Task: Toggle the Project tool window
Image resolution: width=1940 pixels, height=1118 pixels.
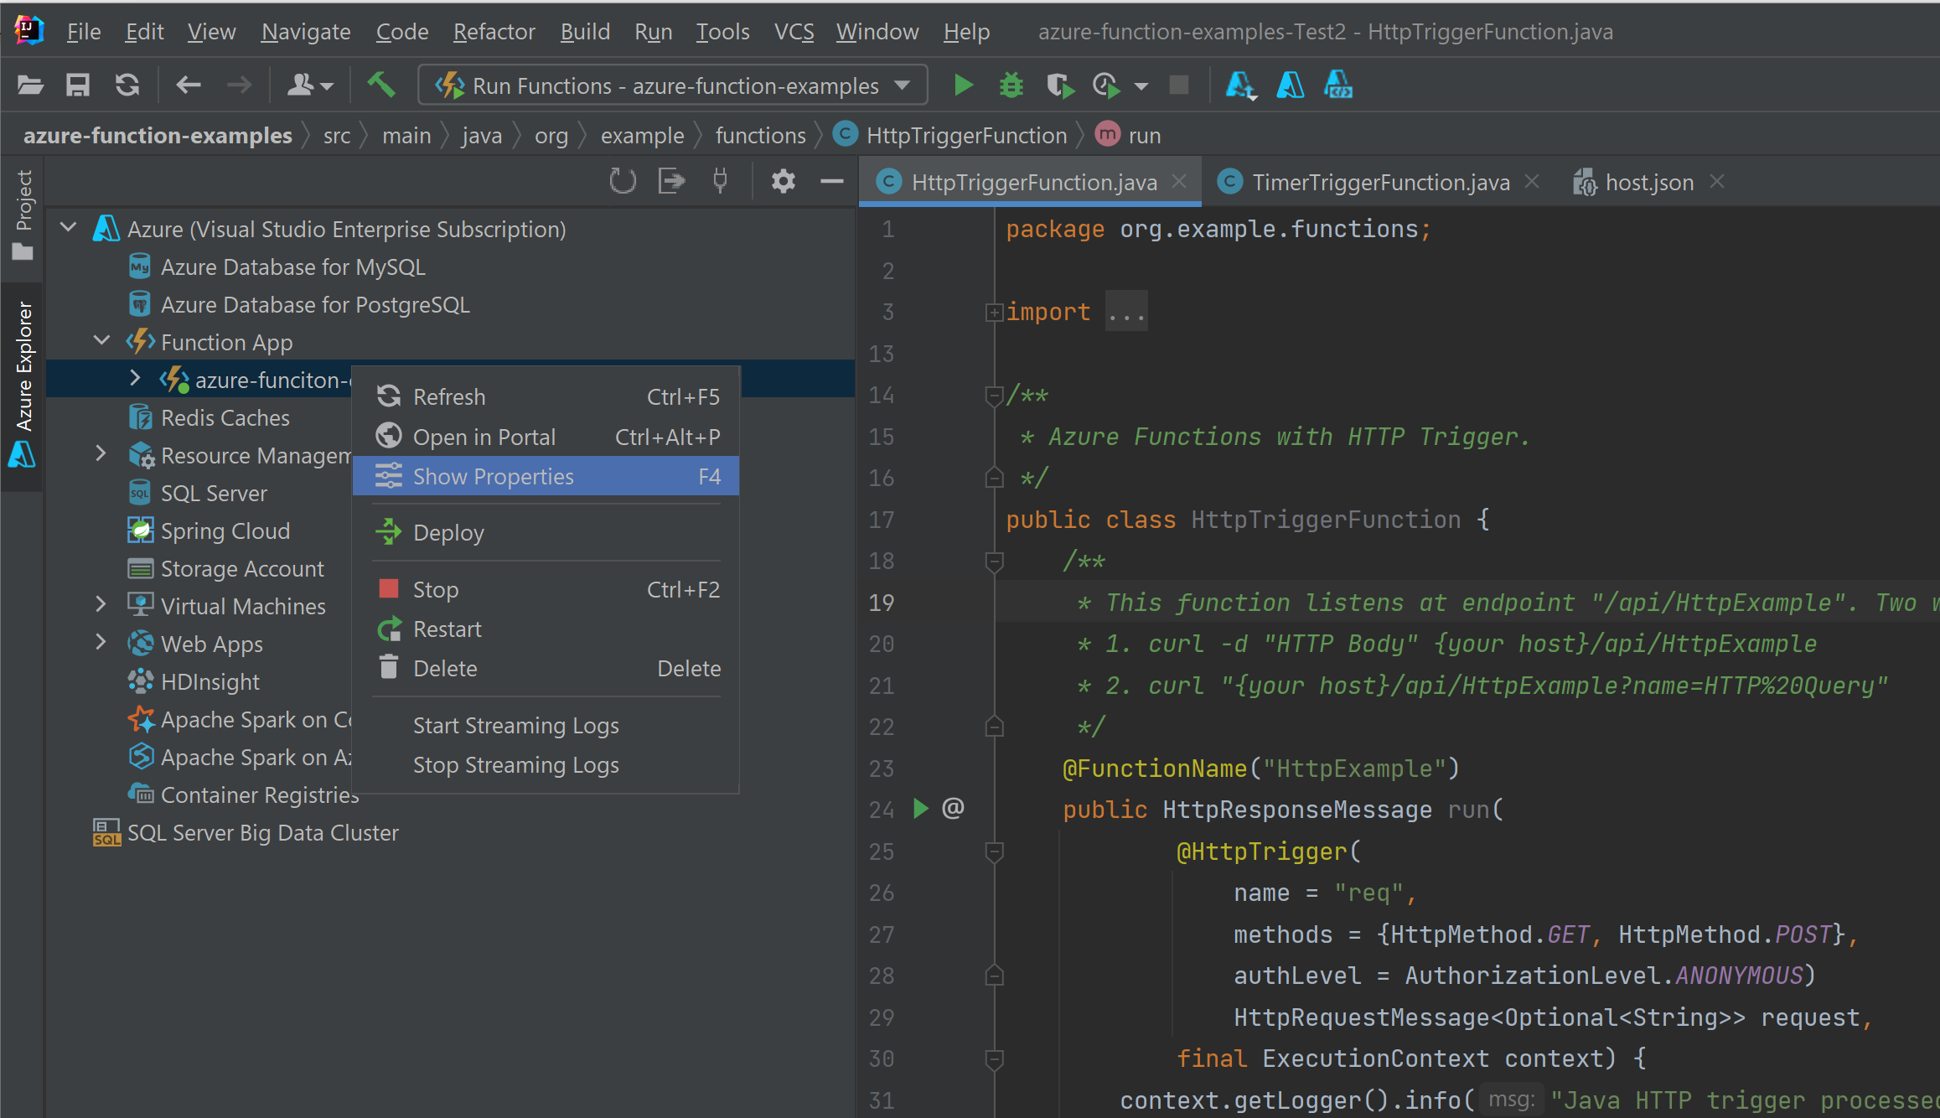Action: pyautogui.click(x=23, y=214)
